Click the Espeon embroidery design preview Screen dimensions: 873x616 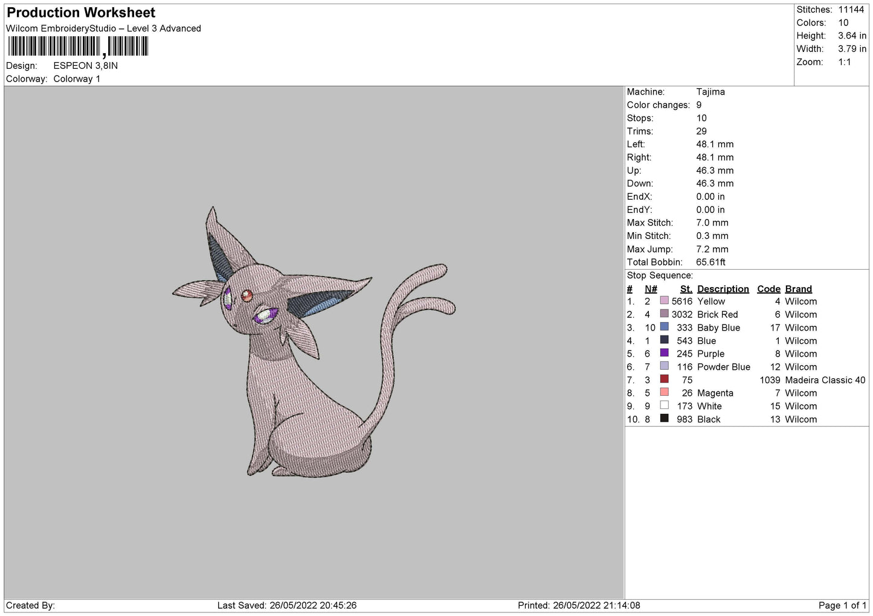[x=314, y=342]
